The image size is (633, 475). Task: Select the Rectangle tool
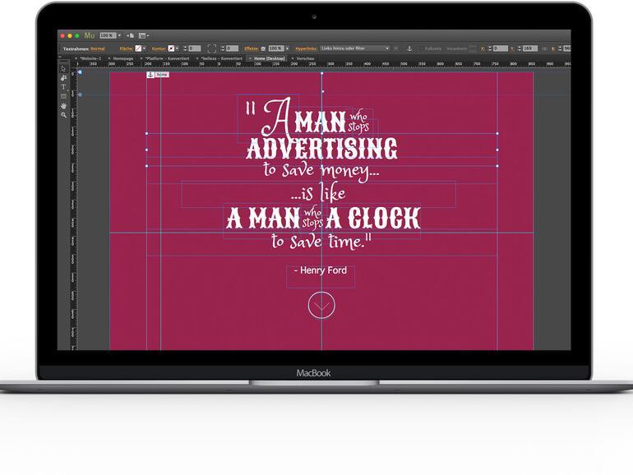pos(63,96)
